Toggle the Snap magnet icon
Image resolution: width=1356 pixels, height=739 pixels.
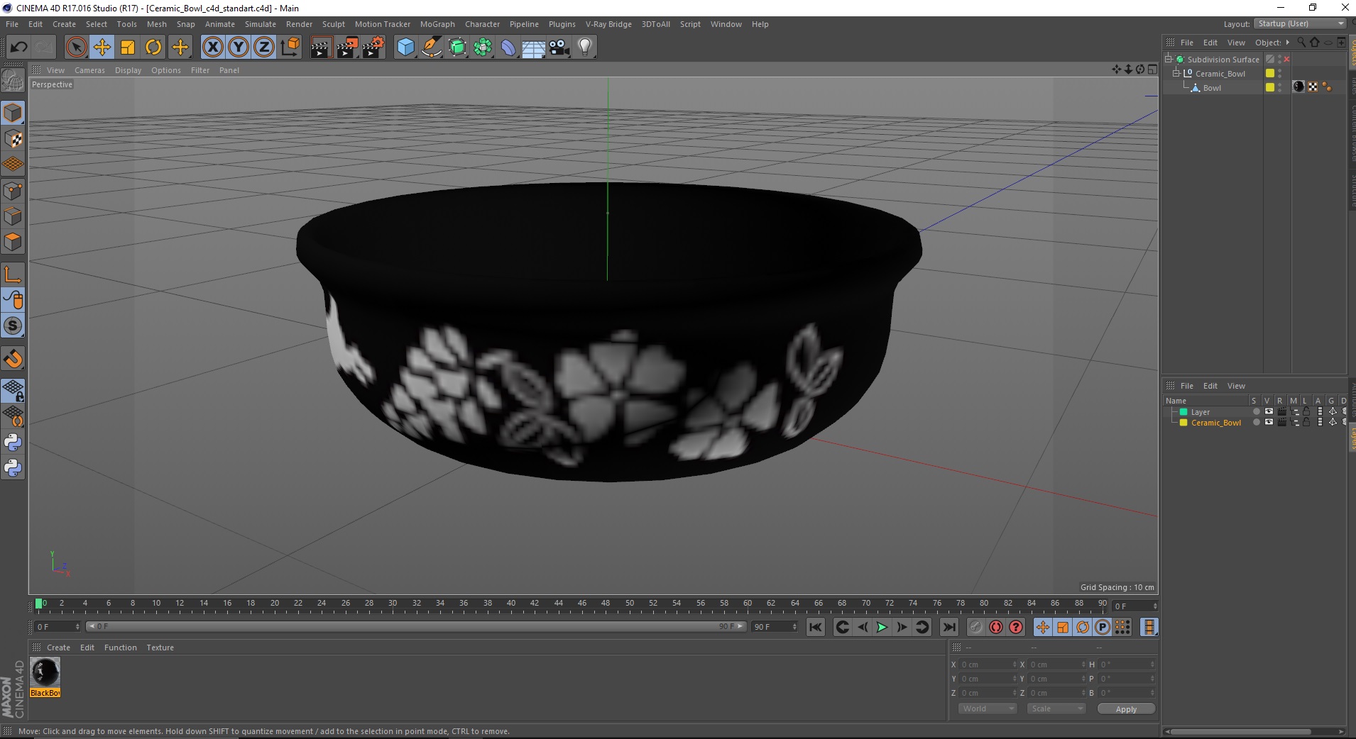(13, 359)
